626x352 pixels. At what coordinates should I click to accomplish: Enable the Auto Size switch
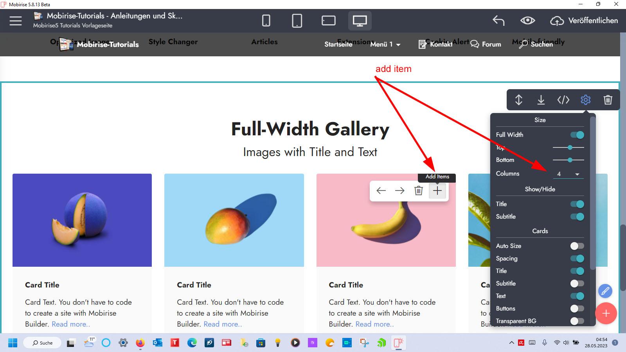click(577, 246)
